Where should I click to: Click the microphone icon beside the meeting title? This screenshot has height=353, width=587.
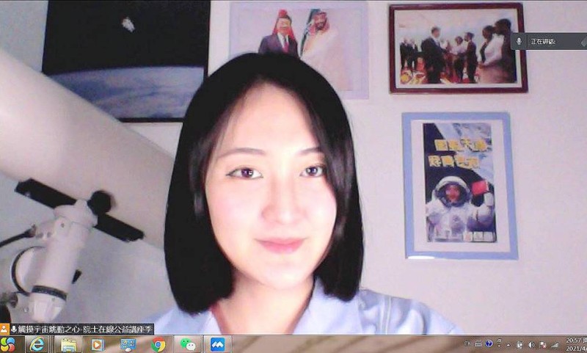point(13,330)
